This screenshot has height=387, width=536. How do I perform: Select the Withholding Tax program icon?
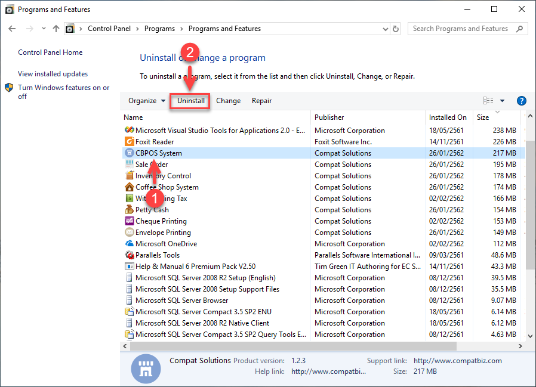(129, 198)
